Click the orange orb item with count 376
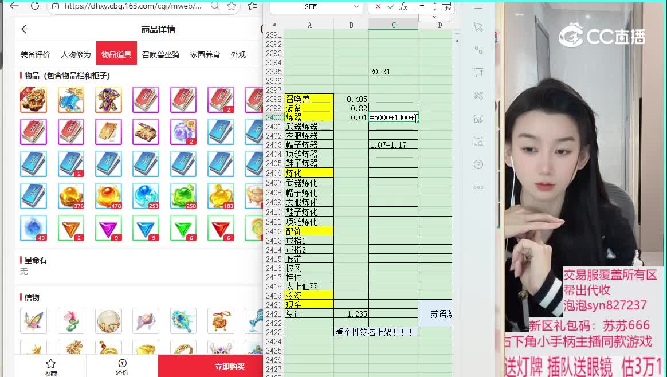 click(x=71, y=196)
